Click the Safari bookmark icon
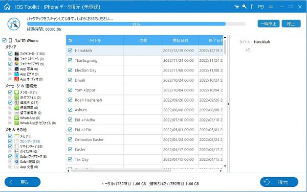307x192 pixels. (17, 156)
